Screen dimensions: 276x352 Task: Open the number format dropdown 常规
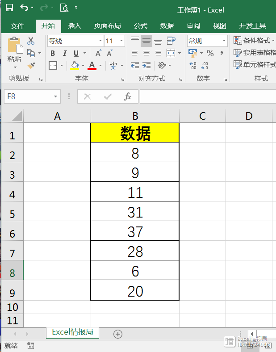tap(224, 41)
